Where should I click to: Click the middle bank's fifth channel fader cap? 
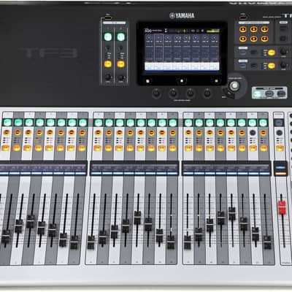point(137,218)
